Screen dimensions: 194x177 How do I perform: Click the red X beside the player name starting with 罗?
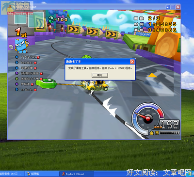coord(32,84)
